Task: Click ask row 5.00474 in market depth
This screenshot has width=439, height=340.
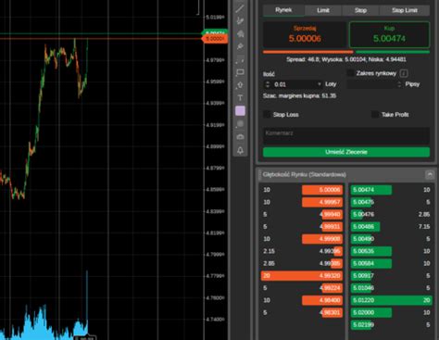Action: pyautogui.click(x=391, y=190)
